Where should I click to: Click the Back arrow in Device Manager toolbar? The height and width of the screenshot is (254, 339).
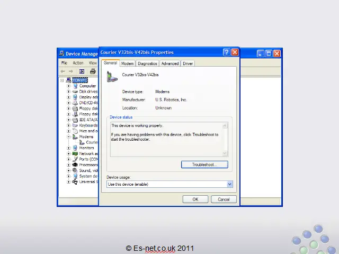click(x=63, y=71)
